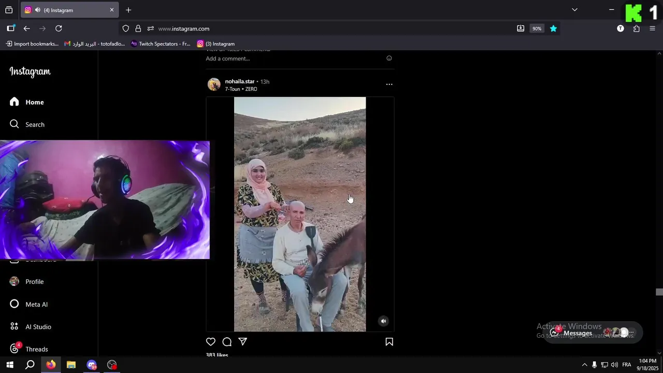Open the Messages floating button
Viewport: 663px width, 373px height.
[593, 333]
